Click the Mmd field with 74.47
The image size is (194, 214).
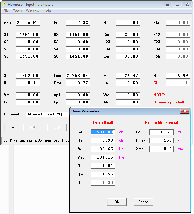pos(128,76)
